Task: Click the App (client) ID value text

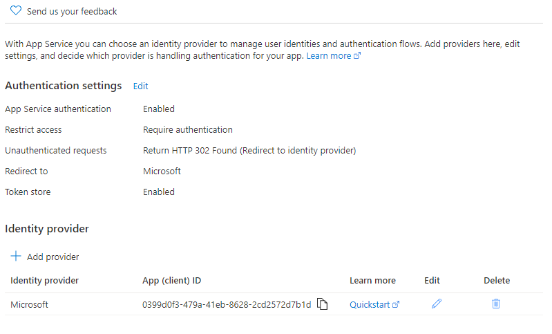Action: (x=227, y=304)
